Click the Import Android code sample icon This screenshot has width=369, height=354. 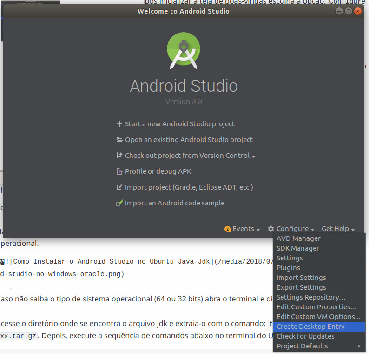click(119, 203)
